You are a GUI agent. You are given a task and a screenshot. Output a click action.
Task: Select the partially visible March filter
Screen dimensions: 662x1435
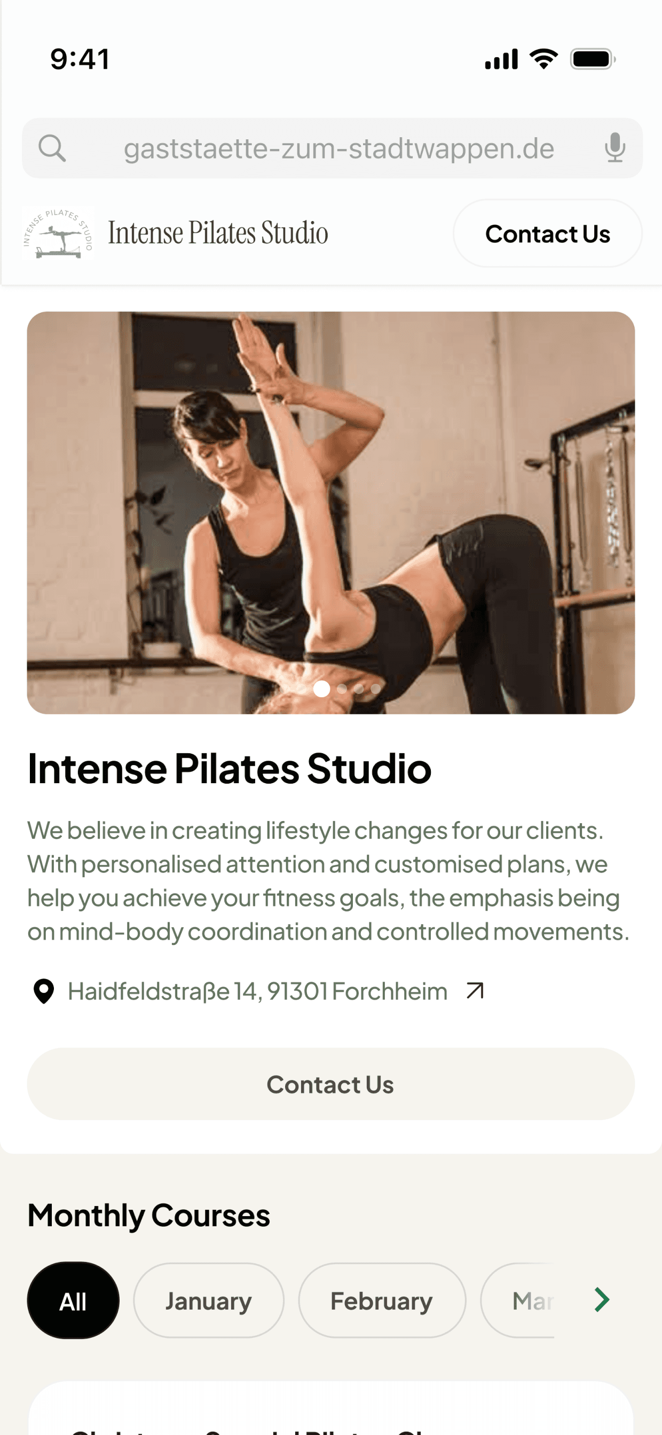(518, 1300)
